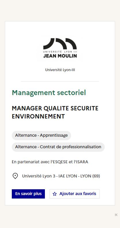
Task: Click the Université Lyon-III caption under the logo
Action: (60, 70)
